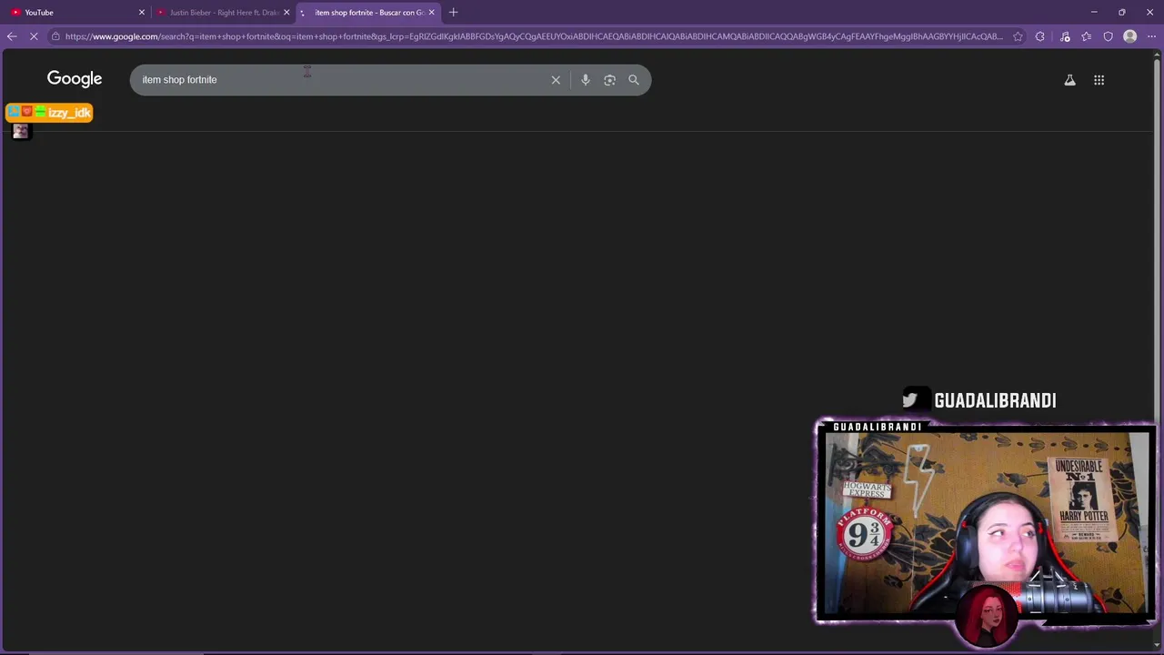Clear the search query with the X
1164x655 pixels.
tap(556, 80)
